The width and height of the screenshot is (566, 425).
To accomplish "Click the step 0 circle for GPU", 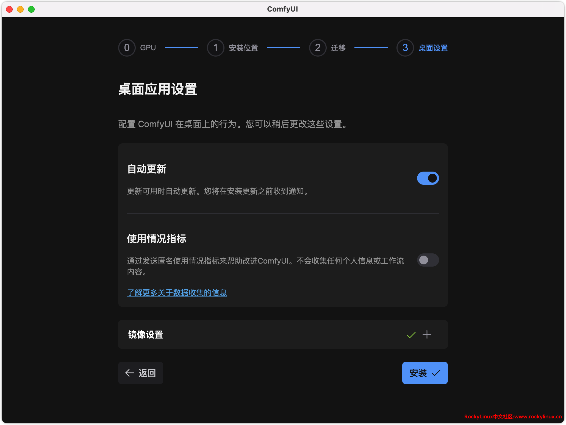I will click(x=127, y=48).
